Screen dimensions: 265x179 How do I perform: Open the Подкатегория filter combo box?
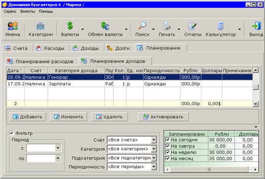[x=132, y=158]
